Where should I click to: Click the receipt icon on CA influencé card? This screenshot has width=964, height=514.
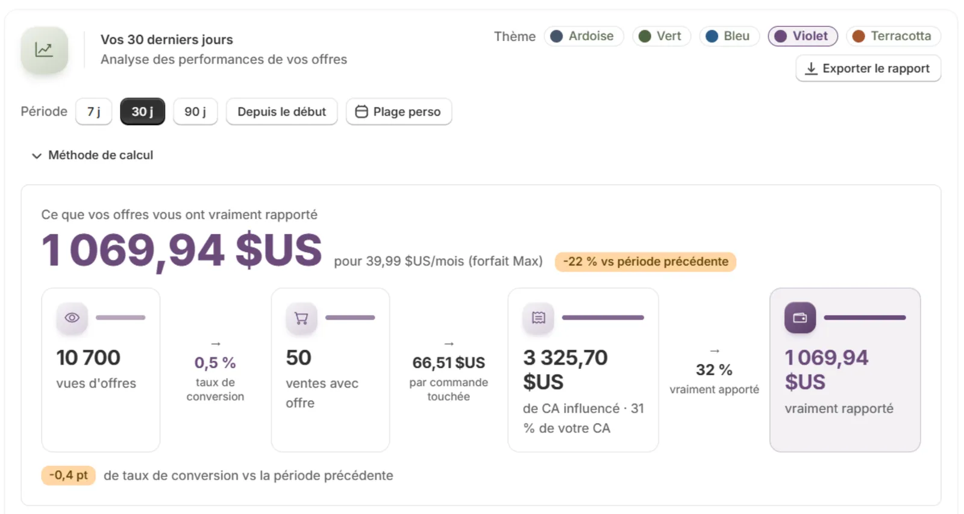[x=538, y=317]
